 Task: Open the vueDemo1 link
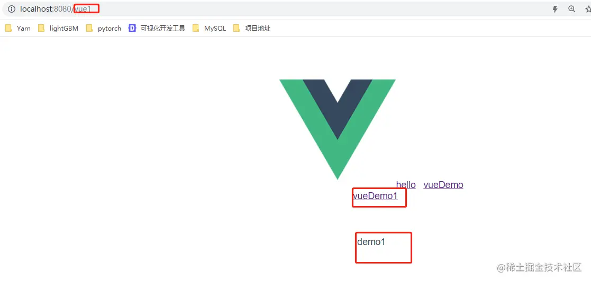[375, 195]
